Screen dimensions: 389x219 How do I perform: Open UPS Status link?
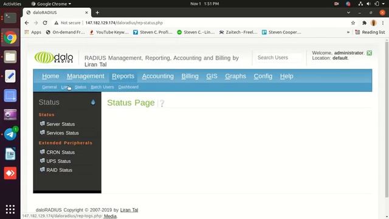pyautogui.click(x=58, y=161)
